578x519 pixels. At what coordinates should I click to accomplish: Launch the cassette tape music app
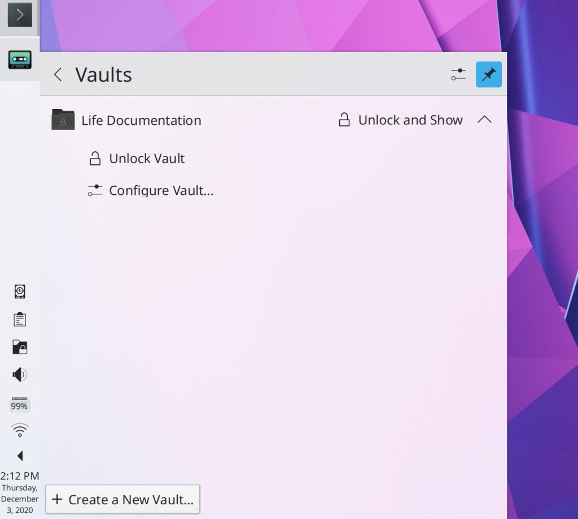[20, 59]
